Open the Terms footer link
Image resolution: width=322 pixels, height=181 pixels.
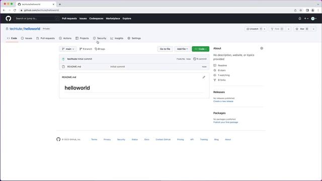(x=94, y=140)
